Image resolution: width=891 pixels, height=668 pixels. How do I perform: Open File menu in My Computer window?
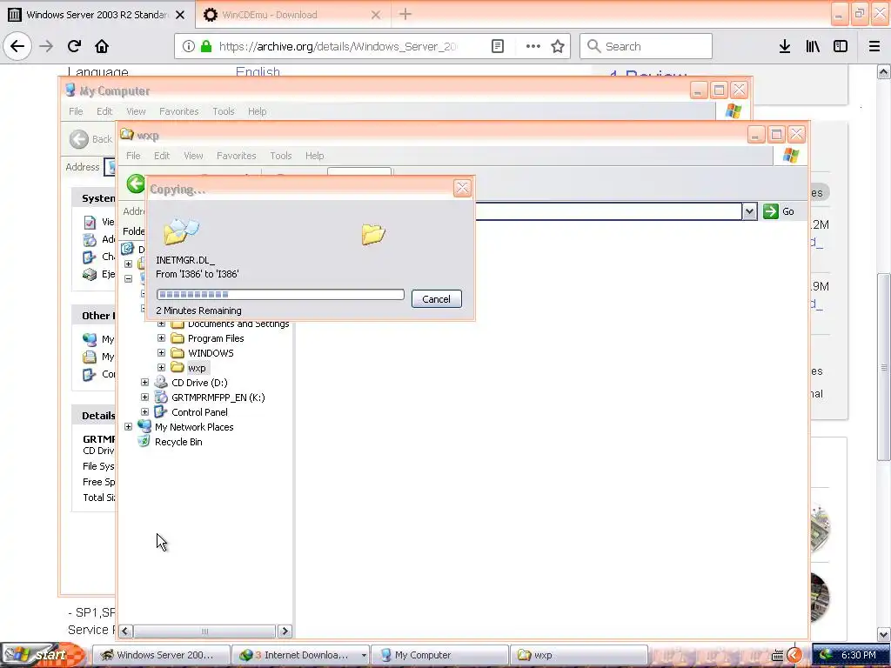coord(76,111)
